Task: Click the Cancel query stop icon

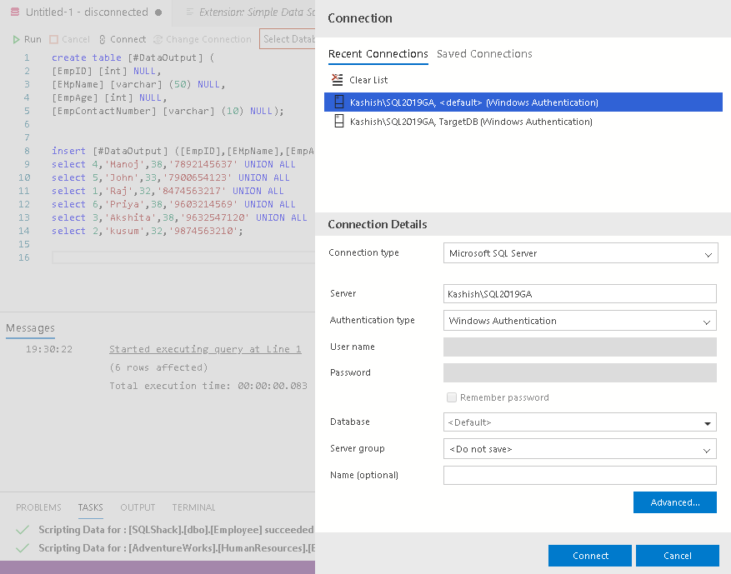Action: coord(54,39)
